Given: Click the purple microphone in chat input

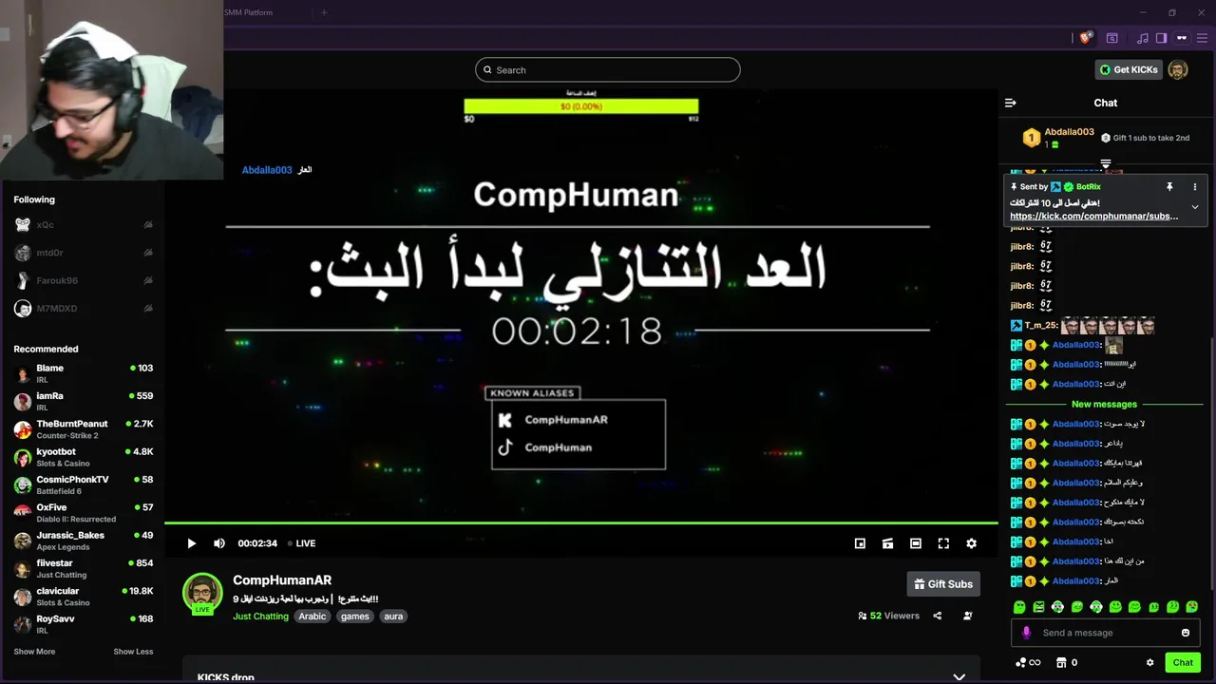Looking at the screenshot, I should pyautogui.click(x=1026, y=633).
